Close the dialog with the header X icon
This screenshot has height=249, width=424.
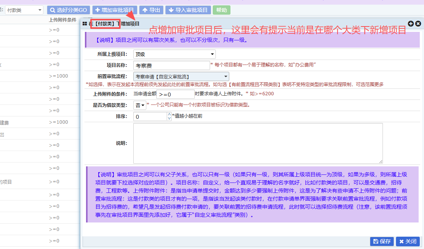point(418,24)
